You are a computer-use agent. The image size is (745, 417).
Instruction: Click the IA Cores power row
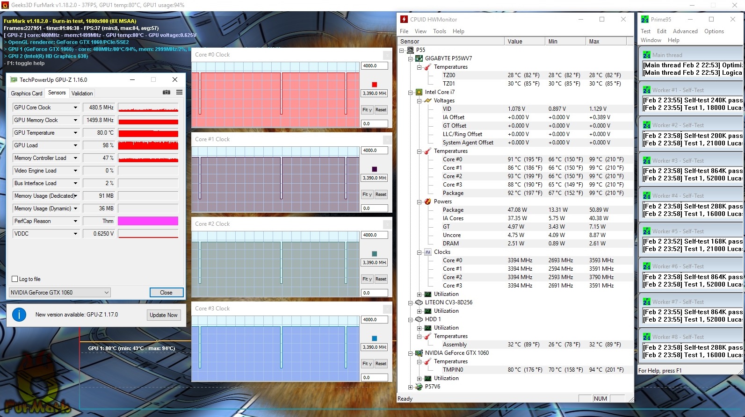(x=514, y=218)
